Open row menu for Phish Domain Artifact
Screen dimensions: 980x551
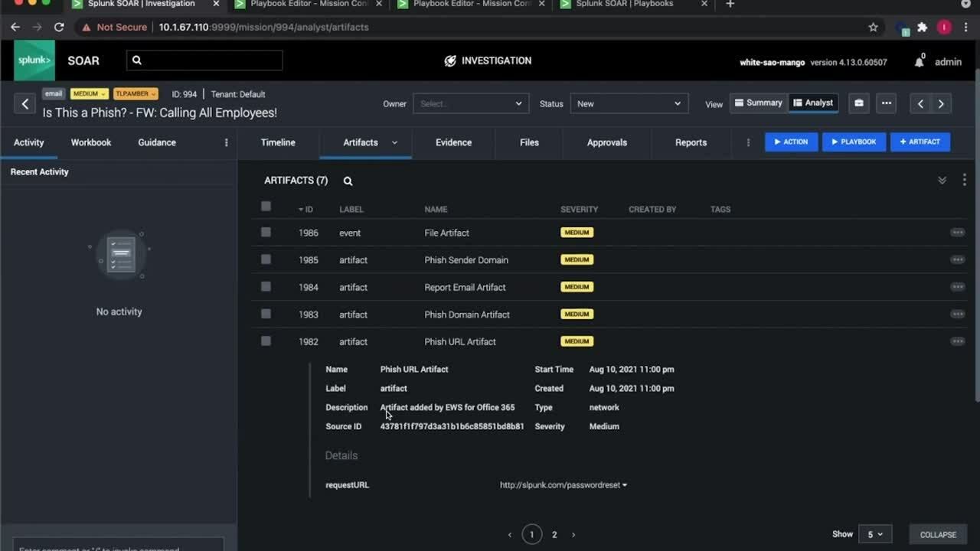click(957, 315)
